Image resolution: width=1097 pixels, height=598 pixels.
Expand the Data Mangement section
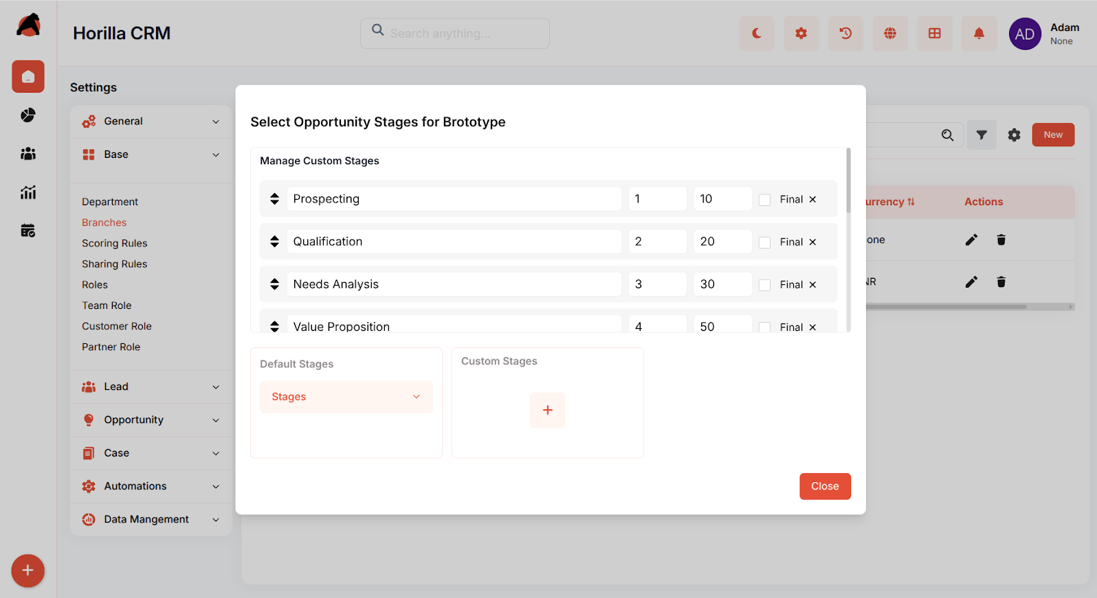[151, 519]
